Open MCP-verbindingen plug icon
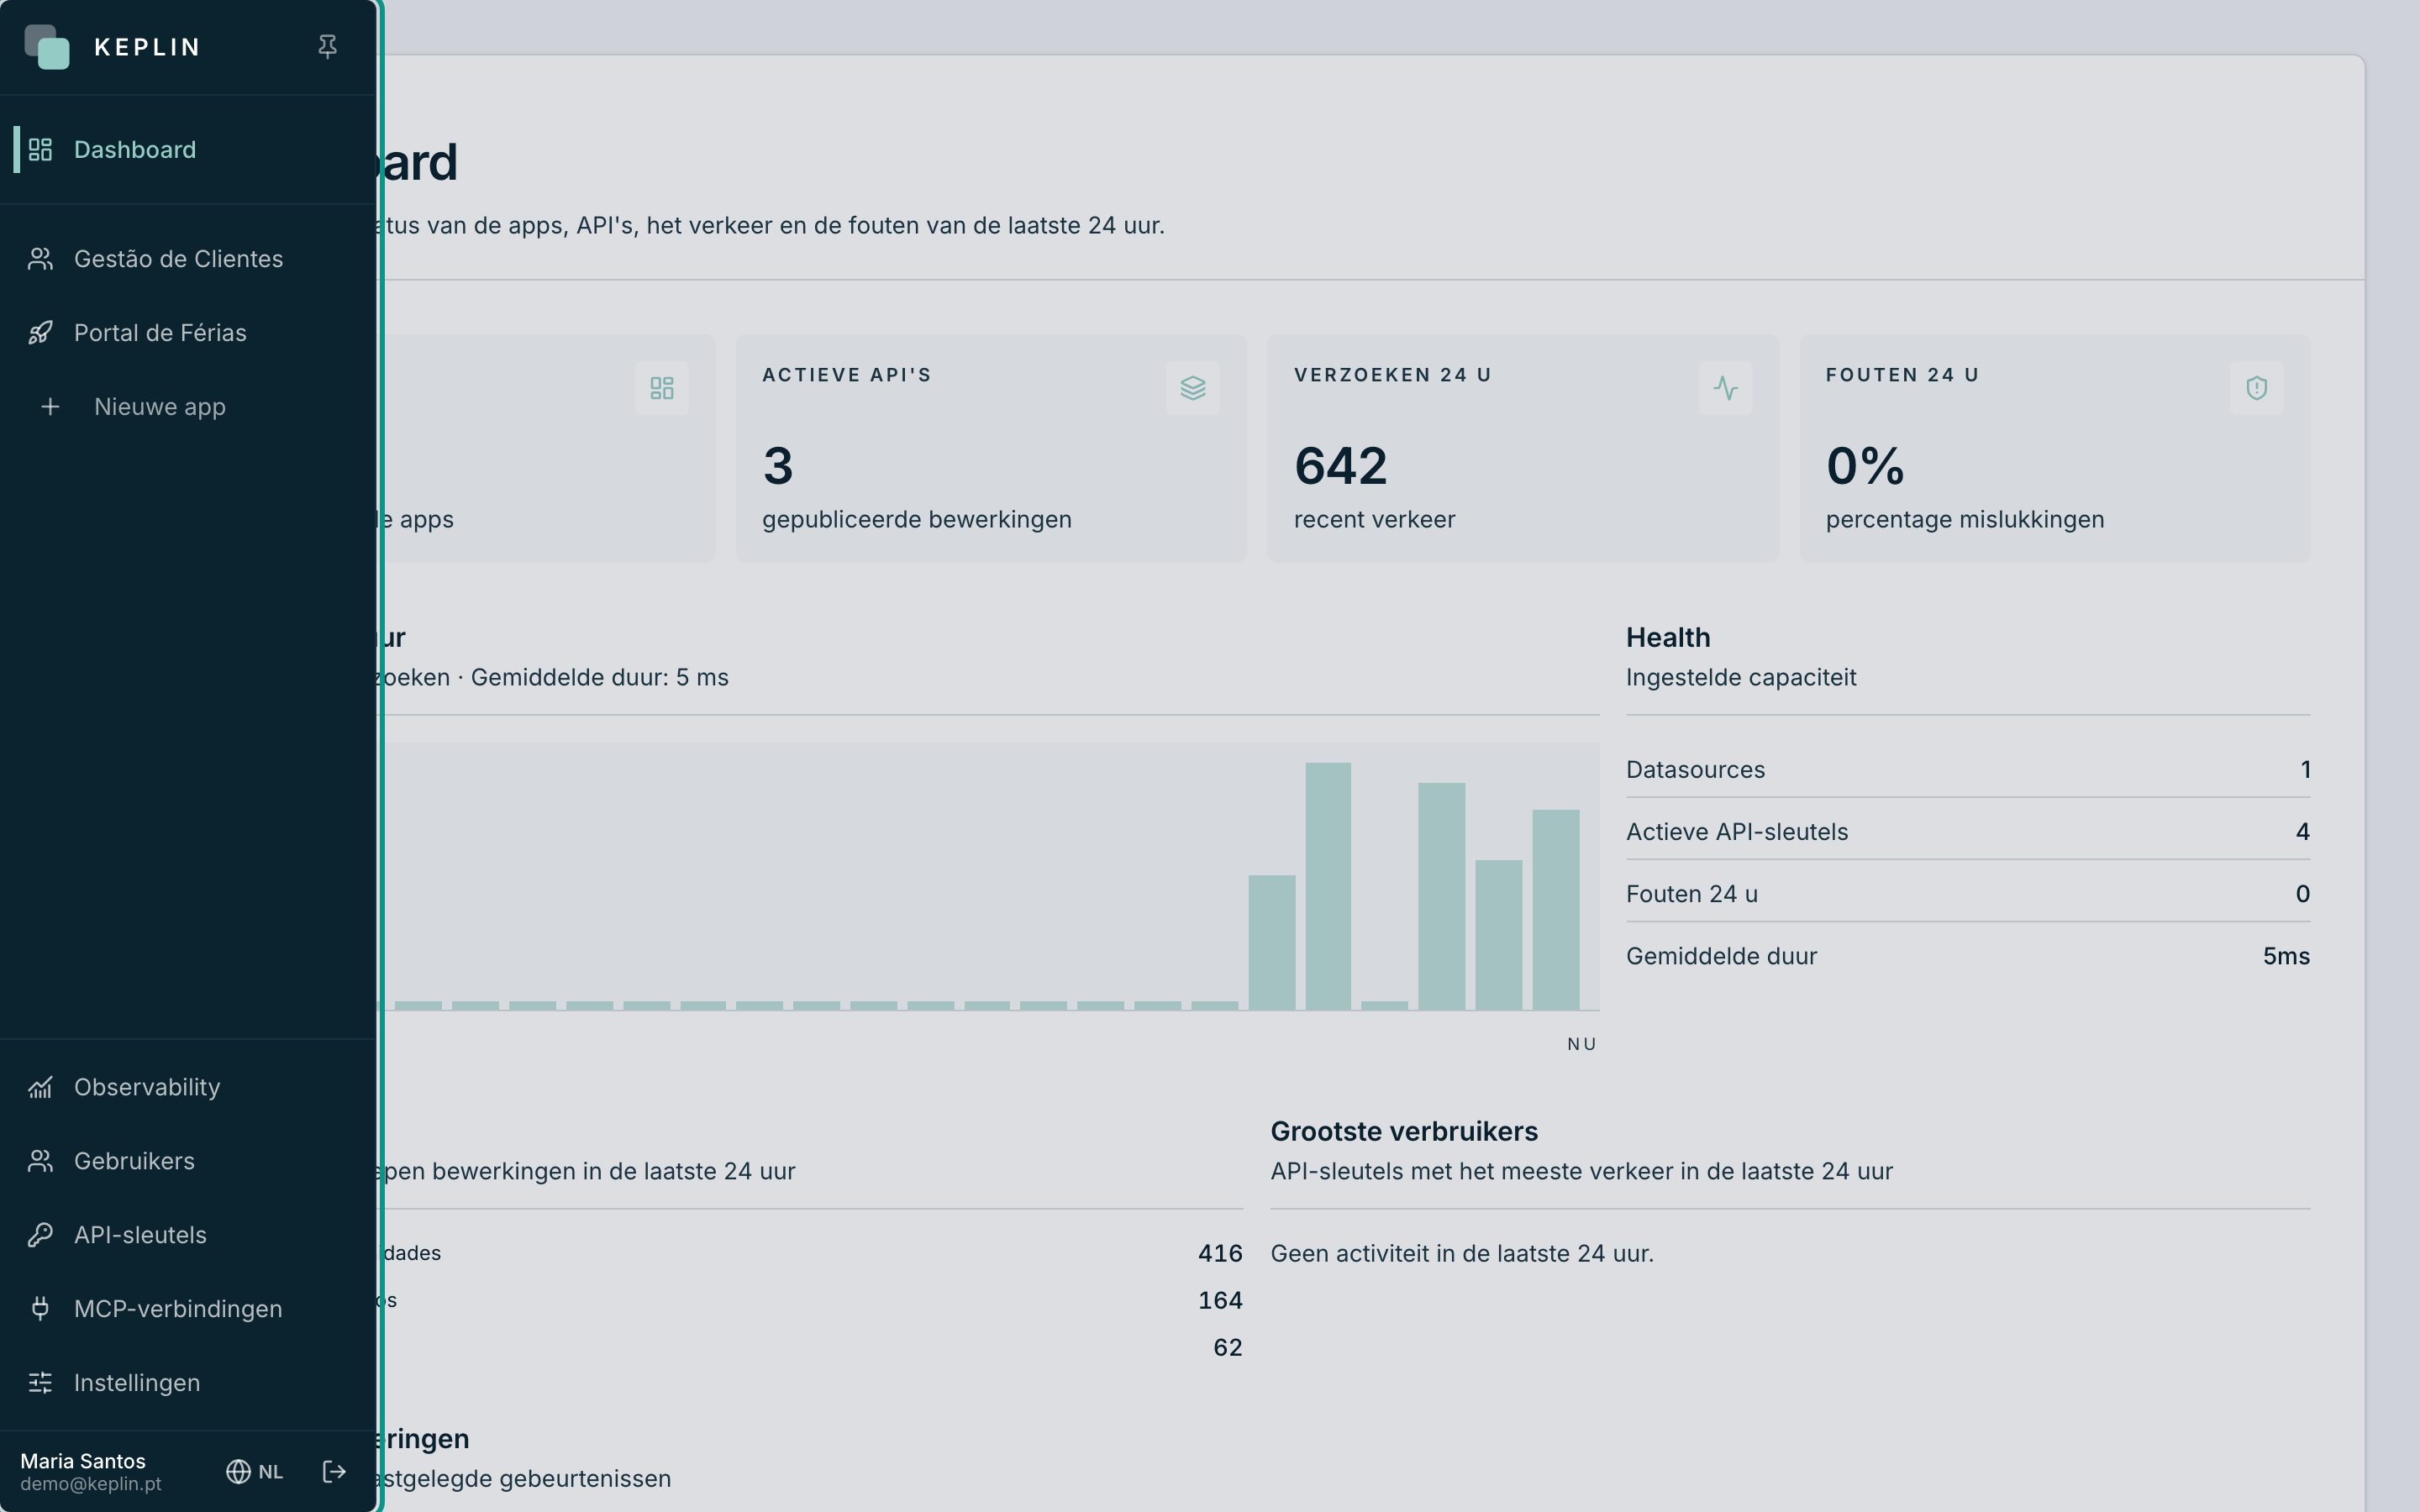The height and width of the screenshot is (1512, 2420). click(40, 1309)
